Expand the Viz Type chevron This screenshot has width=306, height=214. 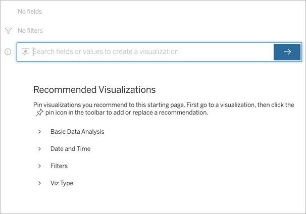pyautogui.click(x=39, y=183)
